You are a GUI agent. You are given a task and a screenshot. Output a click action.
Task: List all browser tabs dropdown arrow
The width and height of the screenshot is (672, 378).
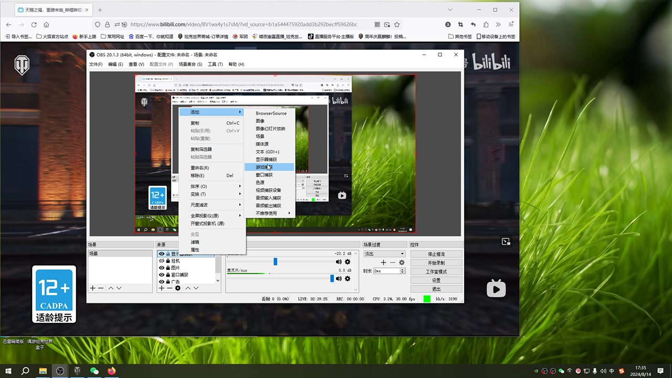click(x=450, y=10)
